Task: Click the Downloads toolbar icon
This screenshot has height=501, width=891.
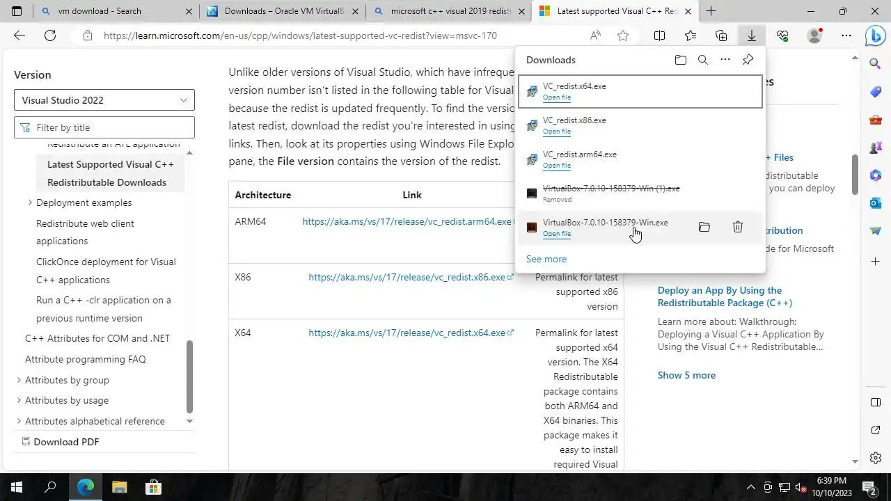Action: (x=752, y=35)
